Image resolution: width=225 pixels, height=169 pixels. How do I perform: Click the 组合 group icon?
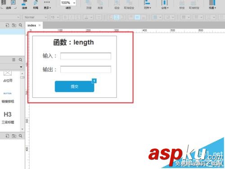[117, 5]
